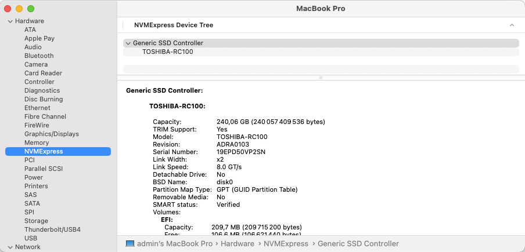
Task: Click the bold TOSHIBA-RC100 heading in details
Action: 177,107
